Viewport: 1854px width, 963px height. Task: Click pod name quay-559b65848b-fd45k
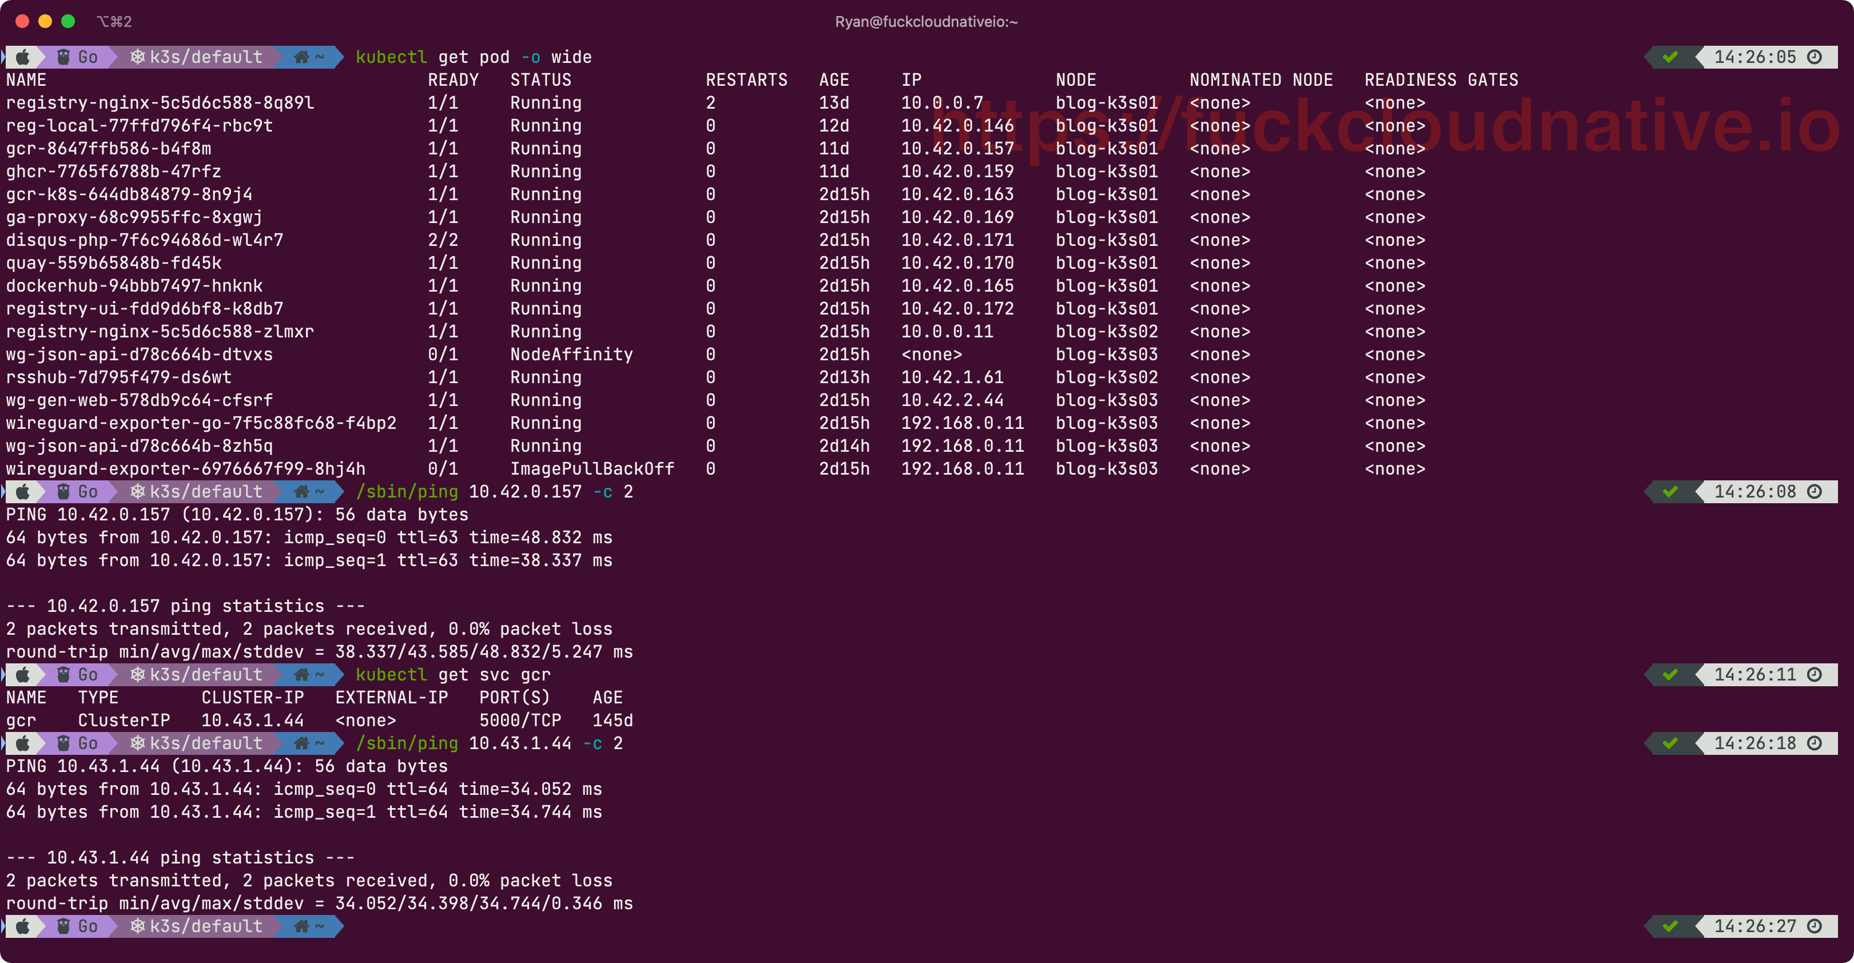pos(114,262)
